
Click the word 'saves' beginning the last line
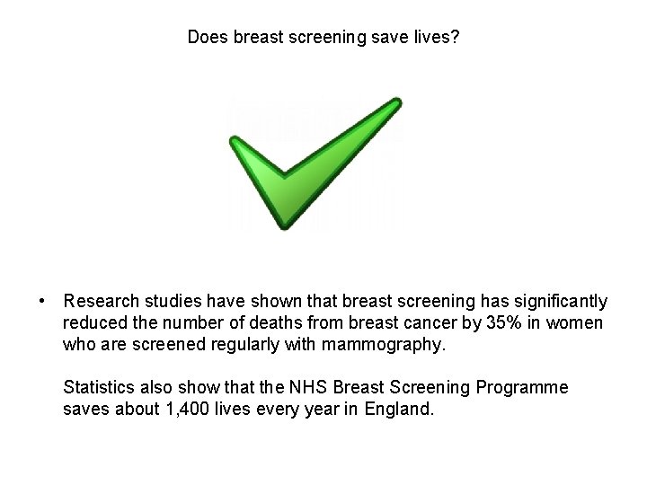coord(84,409)
